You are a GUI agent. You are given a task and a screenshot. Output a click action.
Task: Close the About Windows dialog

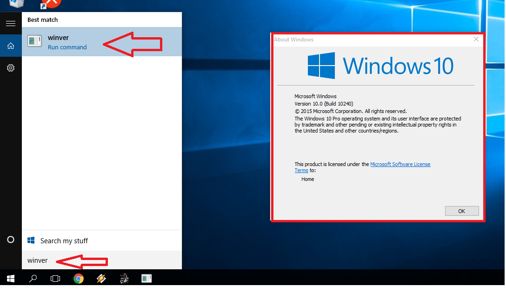476,40
